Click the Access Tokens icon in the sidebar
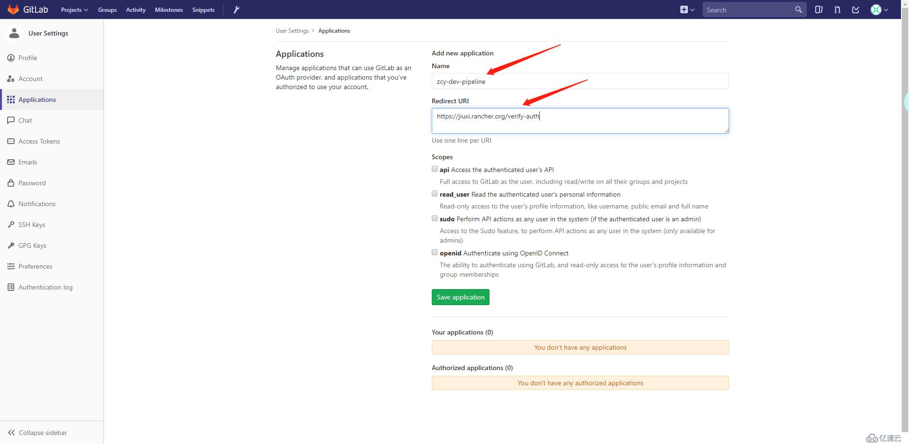909x444 pixels. pyautogui.click(x=11, y=141)
